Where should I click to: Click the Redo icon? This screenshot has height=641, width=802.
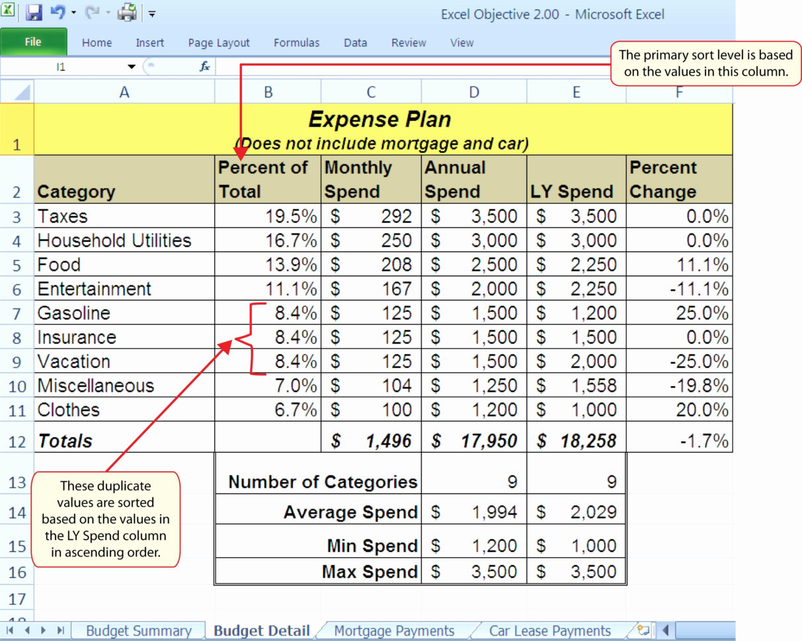[x=91, y=13]
